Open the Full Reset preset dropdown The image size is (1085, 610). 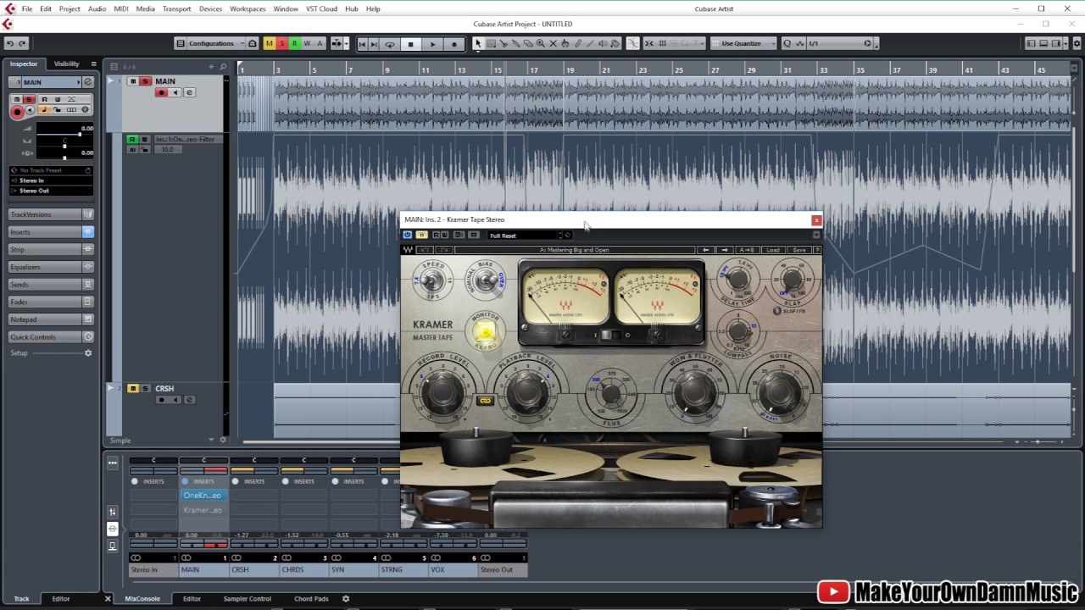click(525, 236)
